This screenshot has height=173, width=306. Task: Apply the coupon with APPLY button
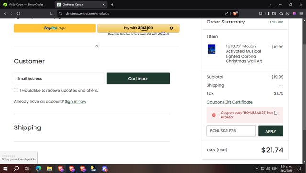pos(271,131)
